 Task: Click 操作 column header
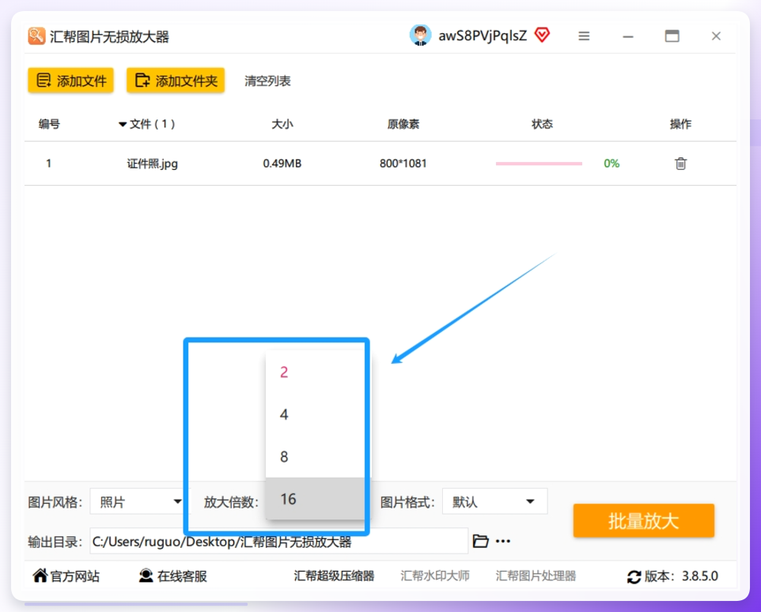(x=680, y=124)
